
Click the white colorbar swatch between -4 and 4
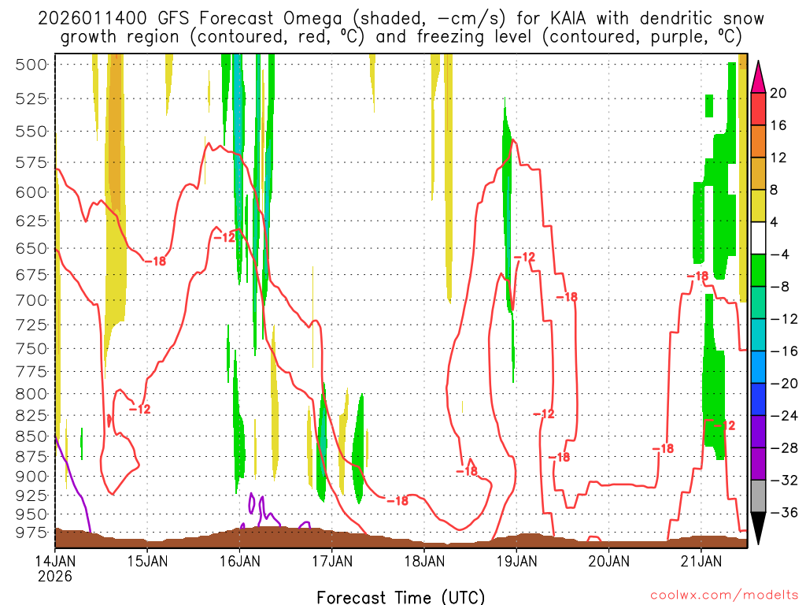pos(758,238)
